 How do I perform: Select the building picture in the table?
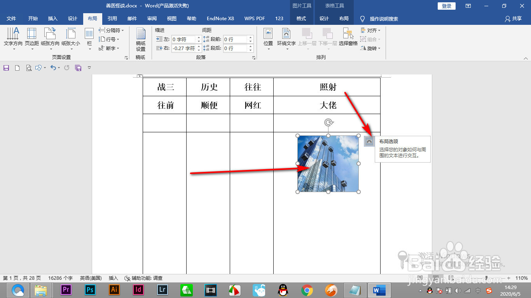(328, 163)
